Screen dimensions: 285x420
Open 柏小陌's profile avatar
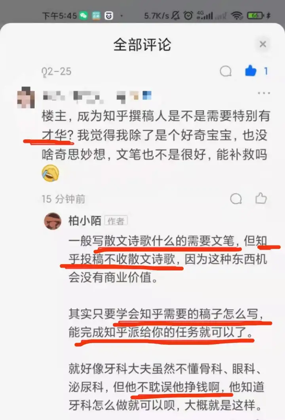click(x=53, y=221)
